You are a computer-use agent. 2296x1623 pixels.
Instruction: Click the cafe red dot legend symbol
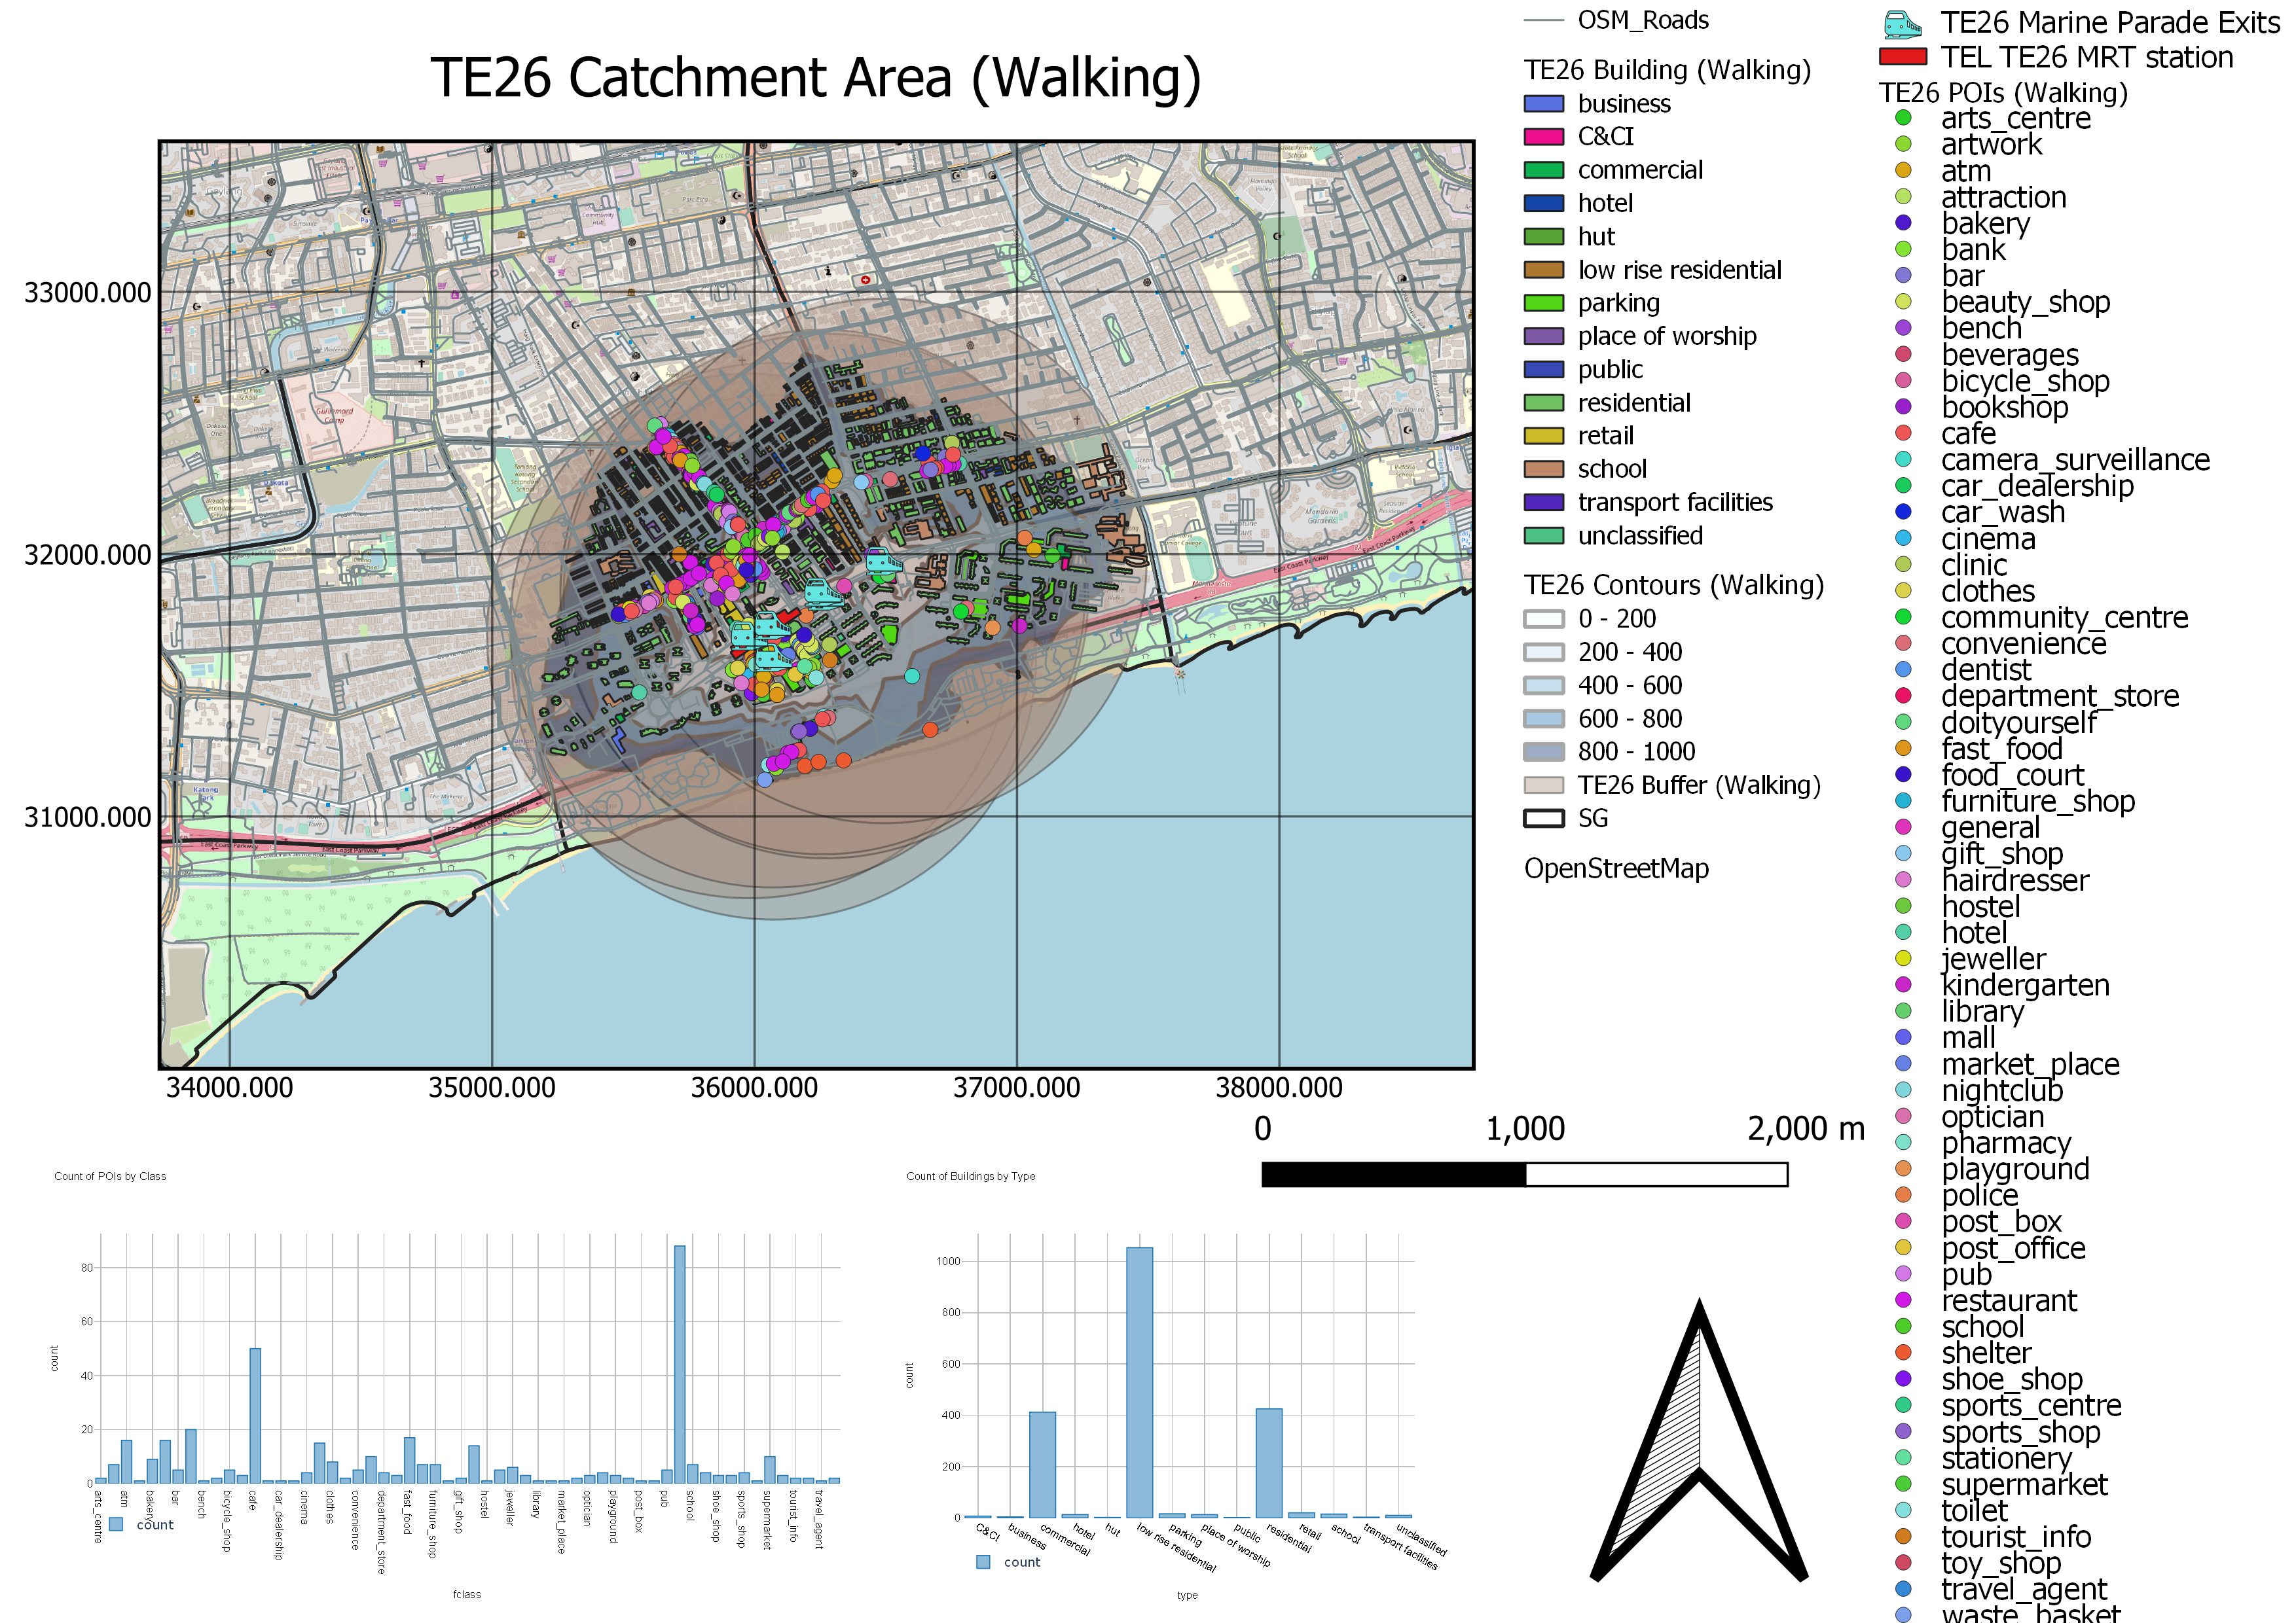[x=1903, y=433]
